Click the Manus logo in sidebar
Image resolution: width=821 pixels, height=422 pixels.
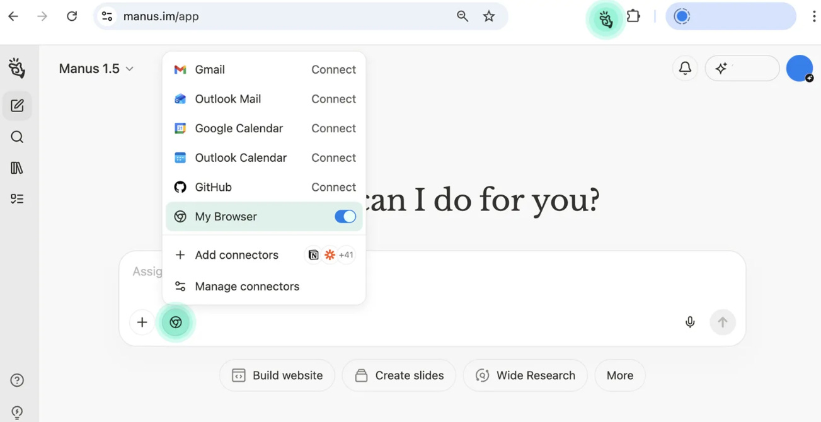17,68
